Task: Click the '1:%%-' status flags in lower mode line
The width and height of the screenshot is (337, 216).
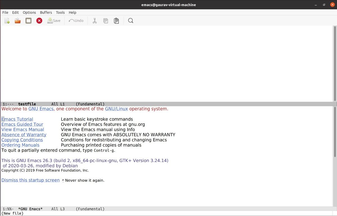Action: tap(8, 209)
